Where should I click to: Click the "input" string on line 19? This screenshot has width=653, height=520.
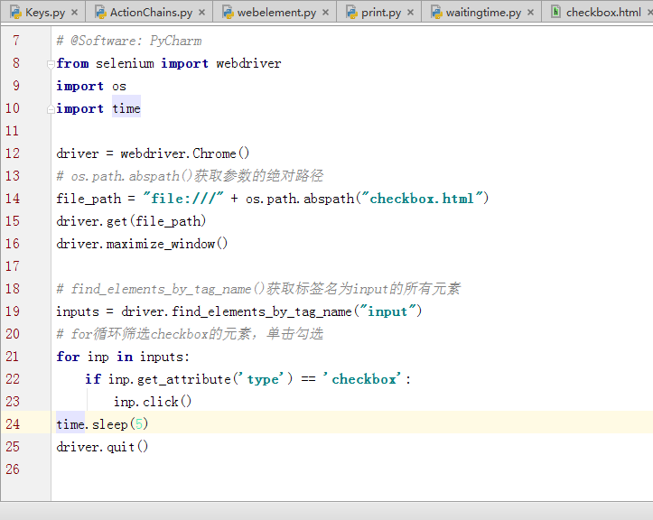click(x=387, y=311)
